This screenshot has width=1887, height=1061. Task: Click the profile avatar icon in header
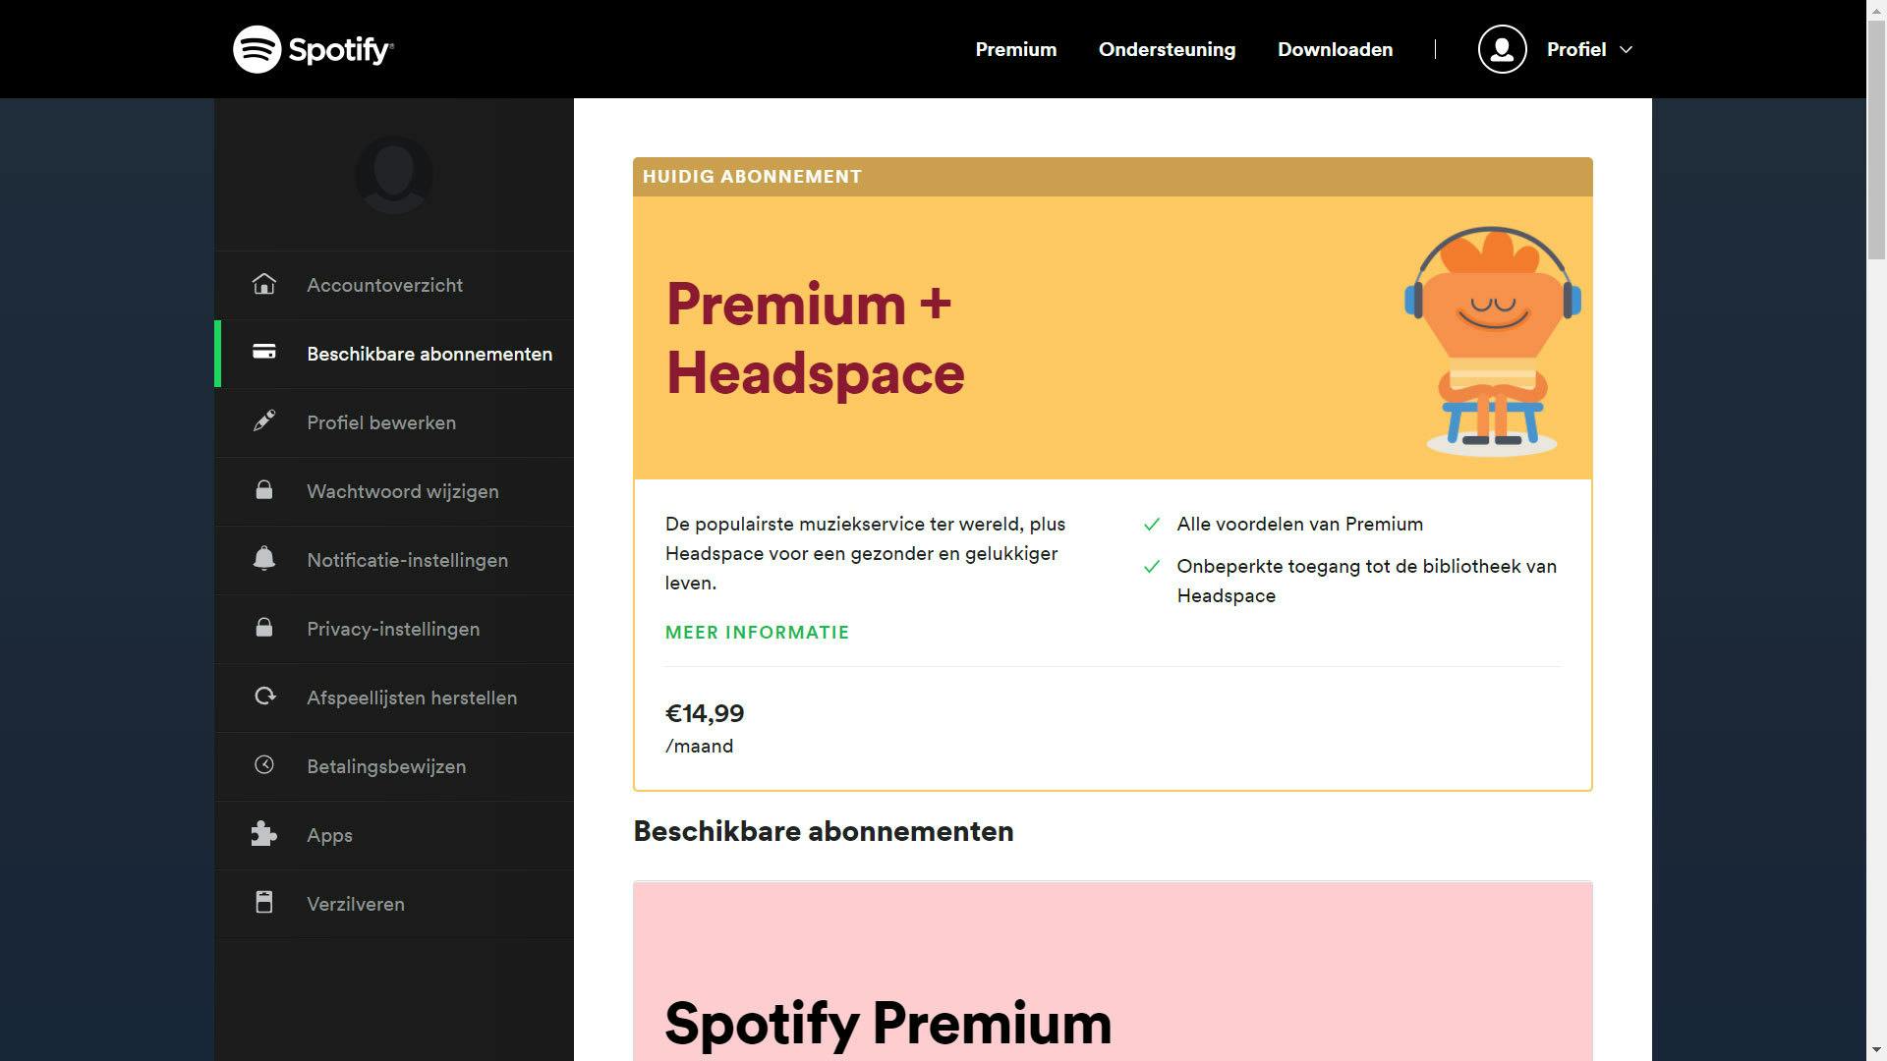point(1502,49)
